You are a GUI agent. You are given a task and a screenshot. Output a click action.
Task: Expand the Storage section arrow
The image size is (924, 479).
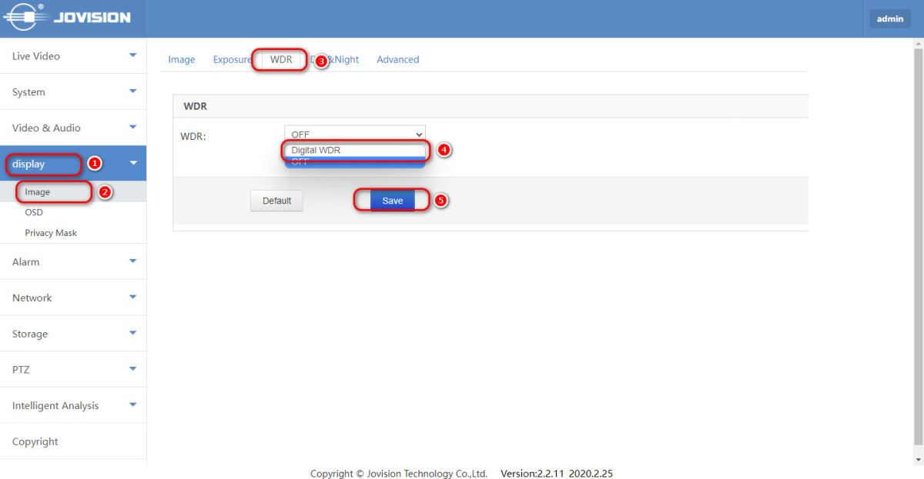point(132,334)
